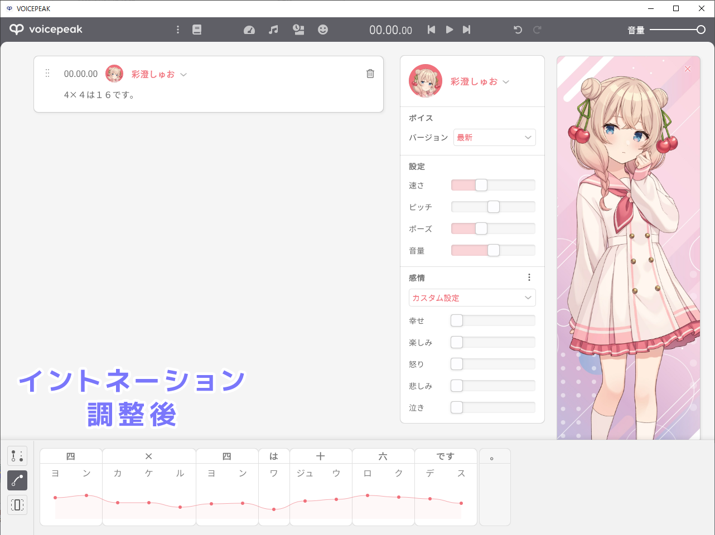This screenshot has height=535, width=715.
Task: Select the 六 word segment
Action: coord(383,456)
